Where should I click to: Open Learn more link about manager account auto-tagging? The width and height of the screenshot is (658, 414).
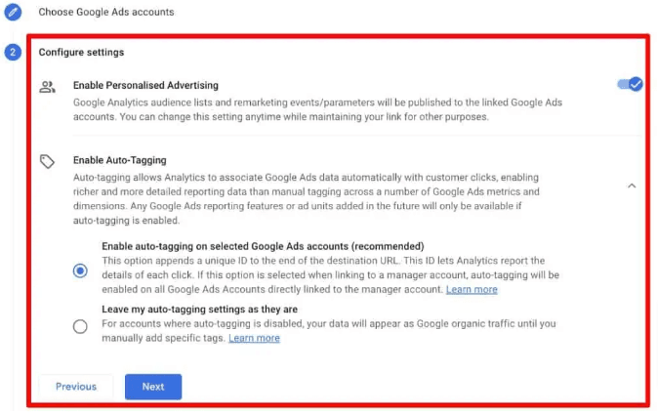coord(472,290)
